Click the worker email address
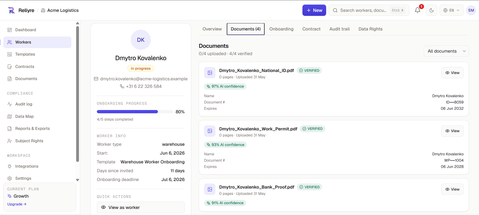479x215 pixels. click(144, 79)
